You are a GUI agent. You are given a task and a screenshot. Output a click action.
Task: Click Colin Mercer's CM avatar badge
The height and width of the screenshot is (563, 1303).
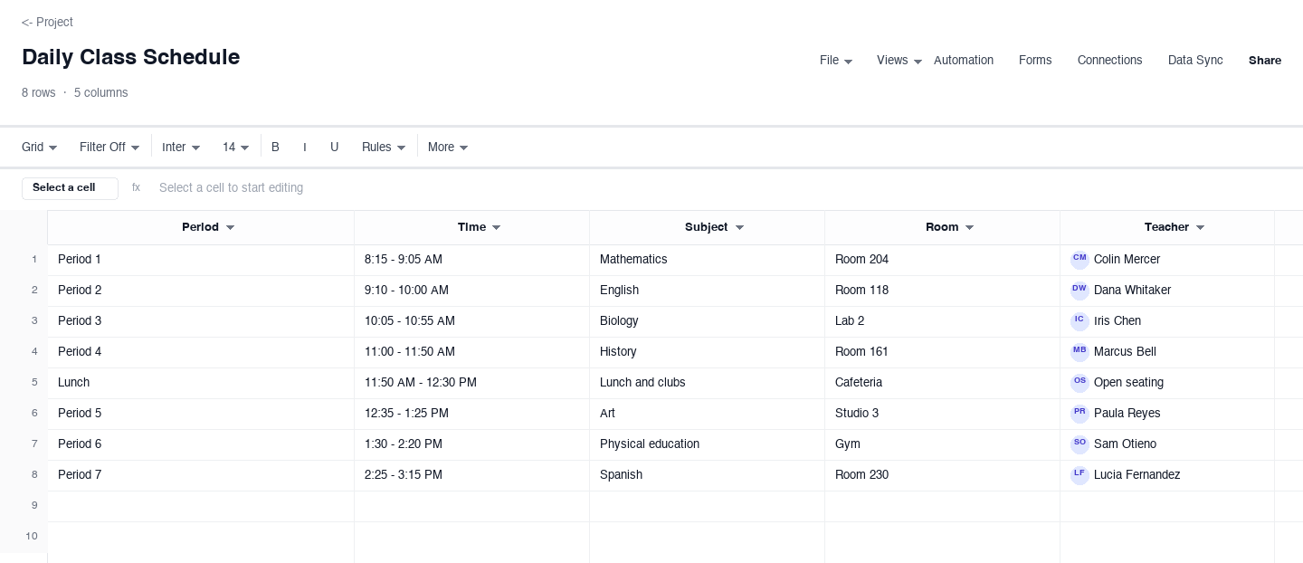[x=1079, y=260]
